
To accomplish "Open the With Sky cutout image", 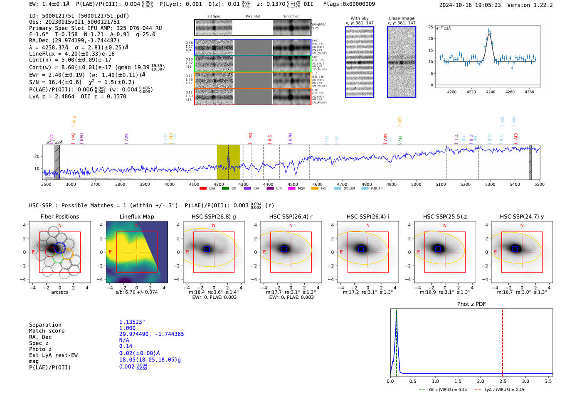I will [x=360, y=62].
